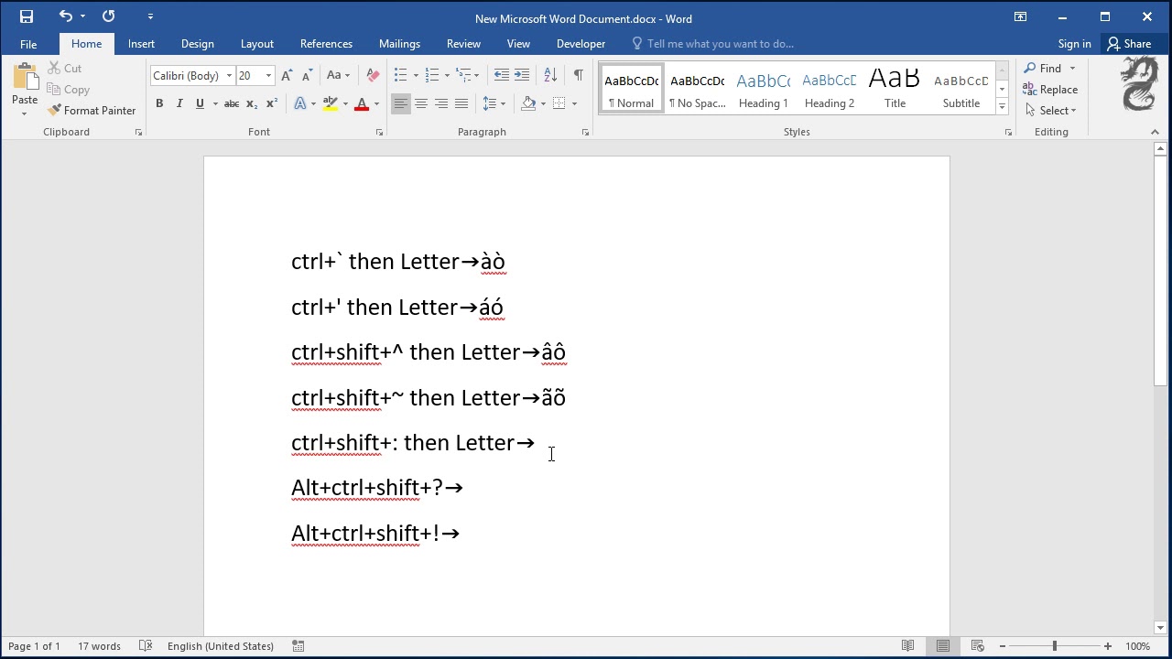Redo or repeat the last action
This screenshot has height=659, width=1172.
(x=109, y=16)
